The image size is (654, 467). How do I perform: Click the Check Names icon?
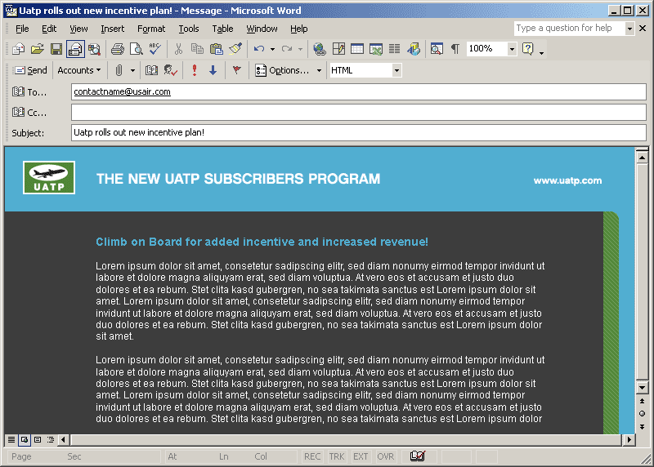pyautogui.click(x=171, y=70)
